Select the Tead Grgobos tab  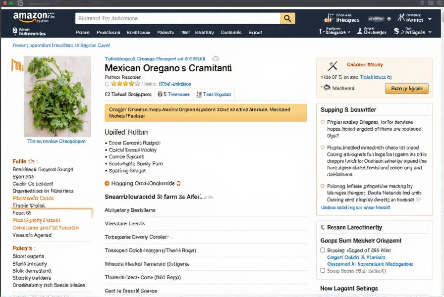tap(214, 95)
